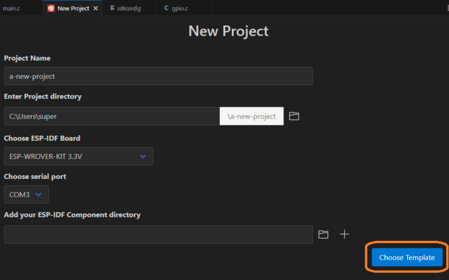
Task: Click the C file icon on gpio.c tab
Action: coord(166,8)
